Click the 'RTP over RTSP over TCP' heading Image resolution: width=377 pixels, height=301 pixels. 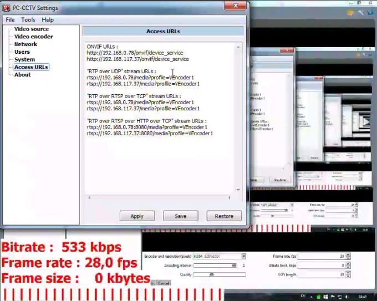[134, 96]
